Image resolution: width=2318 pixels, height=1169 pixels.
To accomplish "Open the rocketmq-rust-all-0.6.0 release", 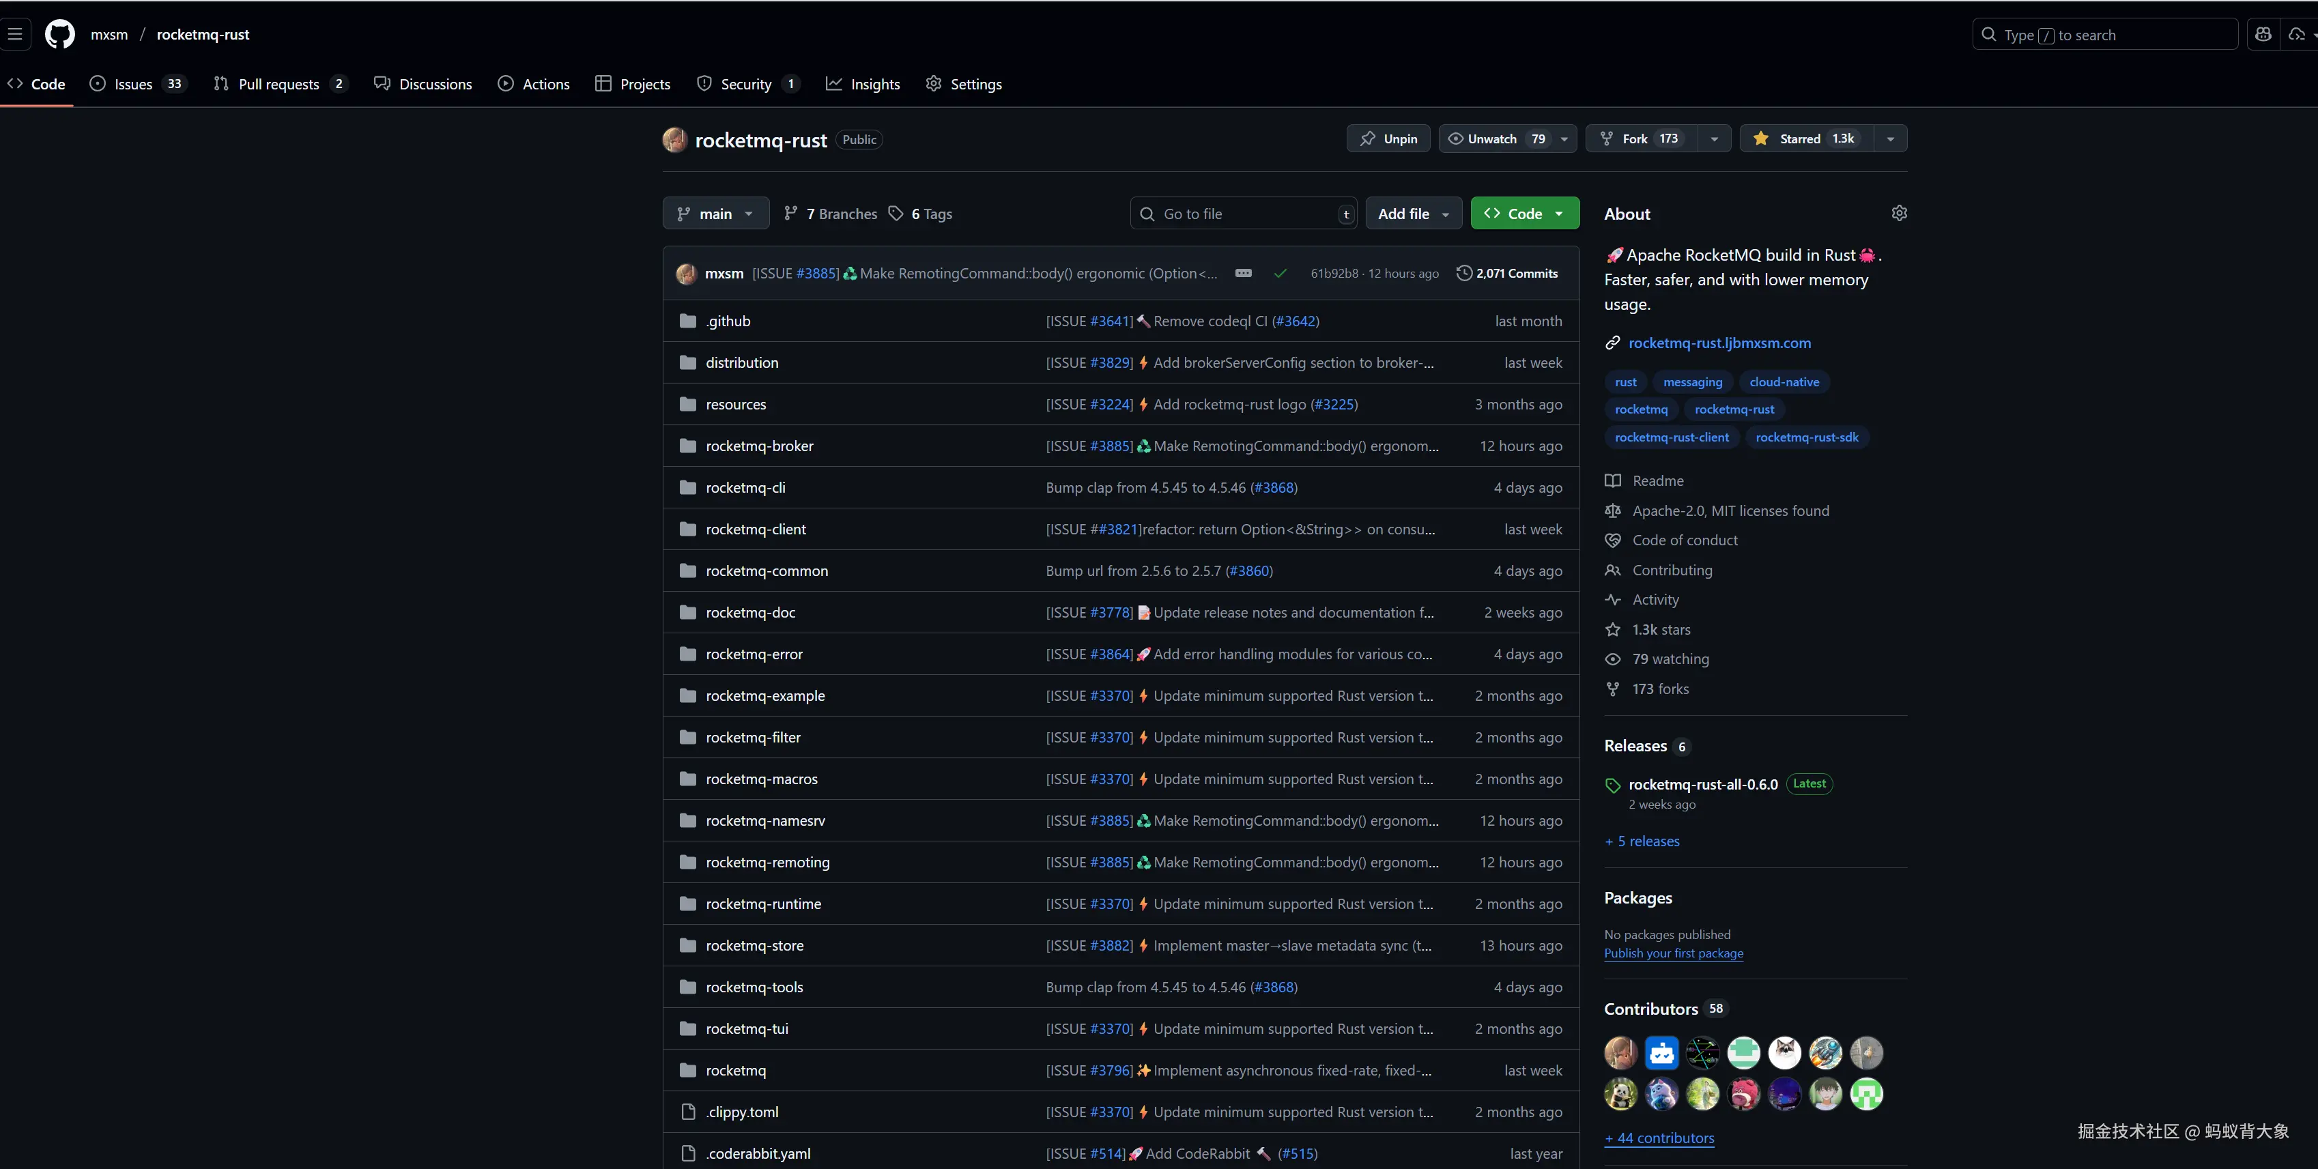I will [x=1702, y=784].
